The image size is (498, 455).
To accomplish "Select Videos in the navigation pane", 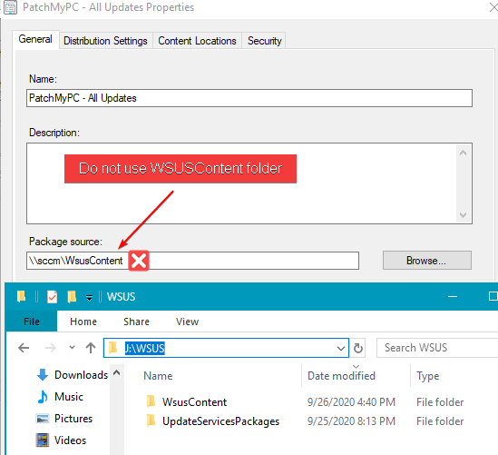I will tap(70, 440).
